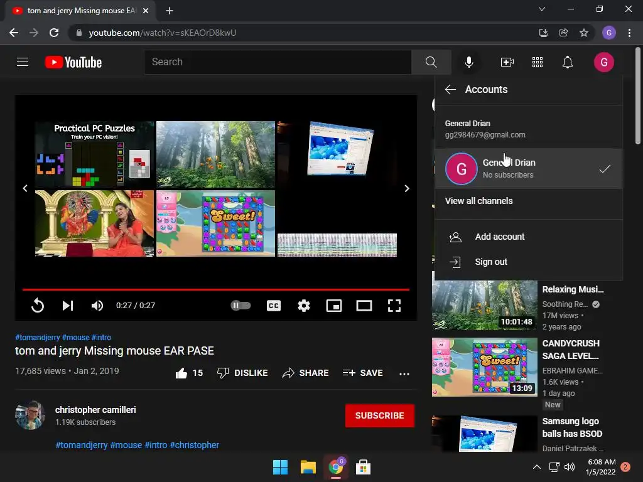
Task: Open Practical PC Puzzles endscreen thumbnail
Action: tap(95, 154)
